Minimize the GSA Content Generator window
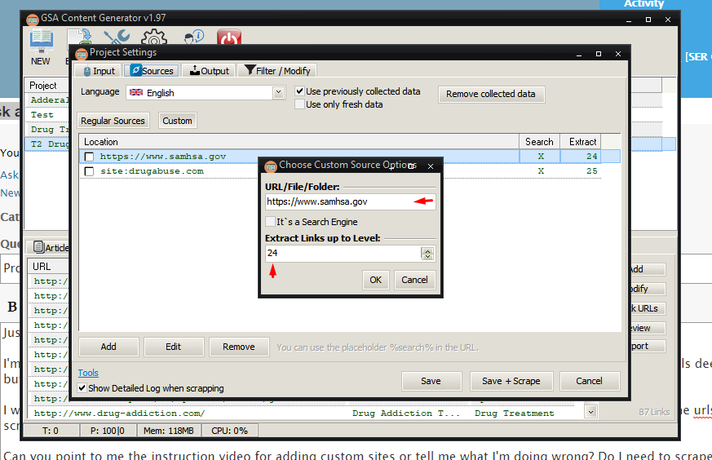 coord(629,20)
